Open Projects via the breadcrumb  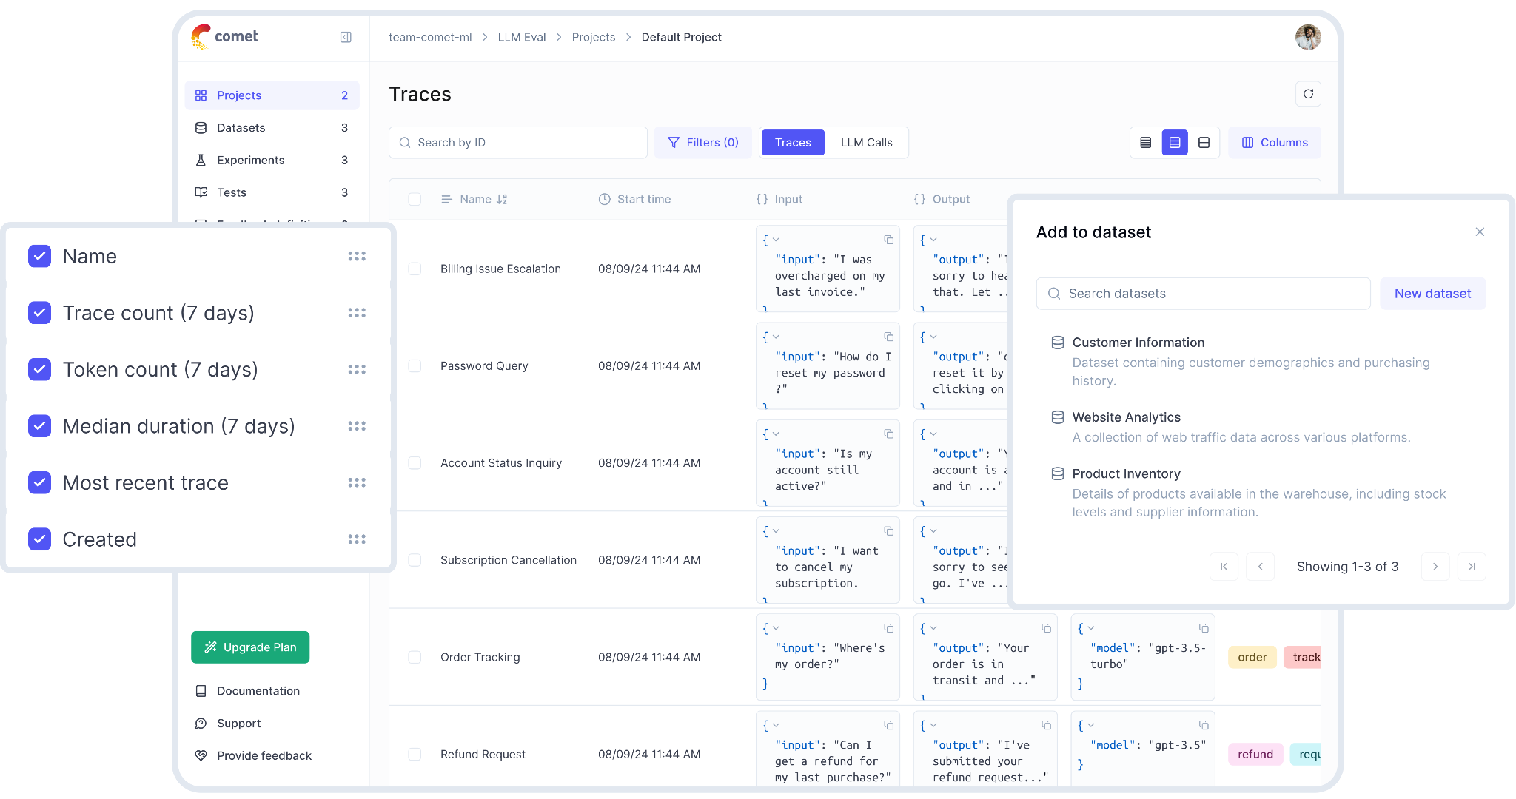(593, 37)
